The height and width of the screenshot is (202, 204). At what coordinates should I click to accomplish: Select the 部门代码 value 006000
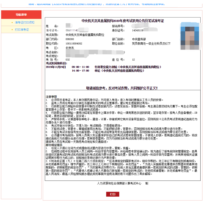[x=70, y=39]
